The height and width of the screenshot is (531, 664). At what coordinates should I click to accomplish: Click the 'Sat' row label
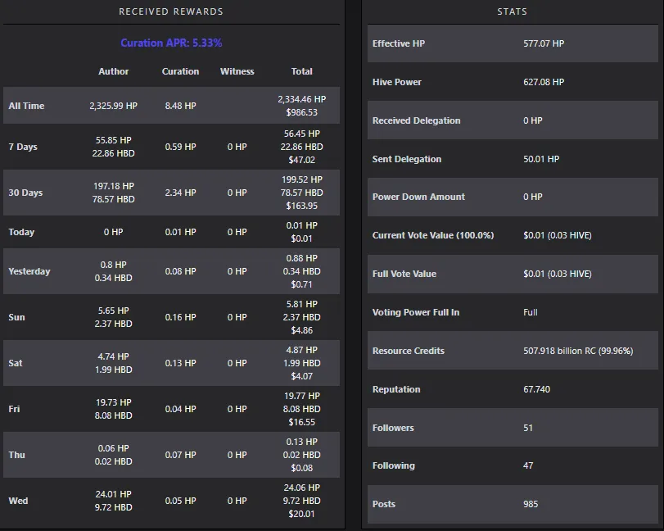(16, 363)
